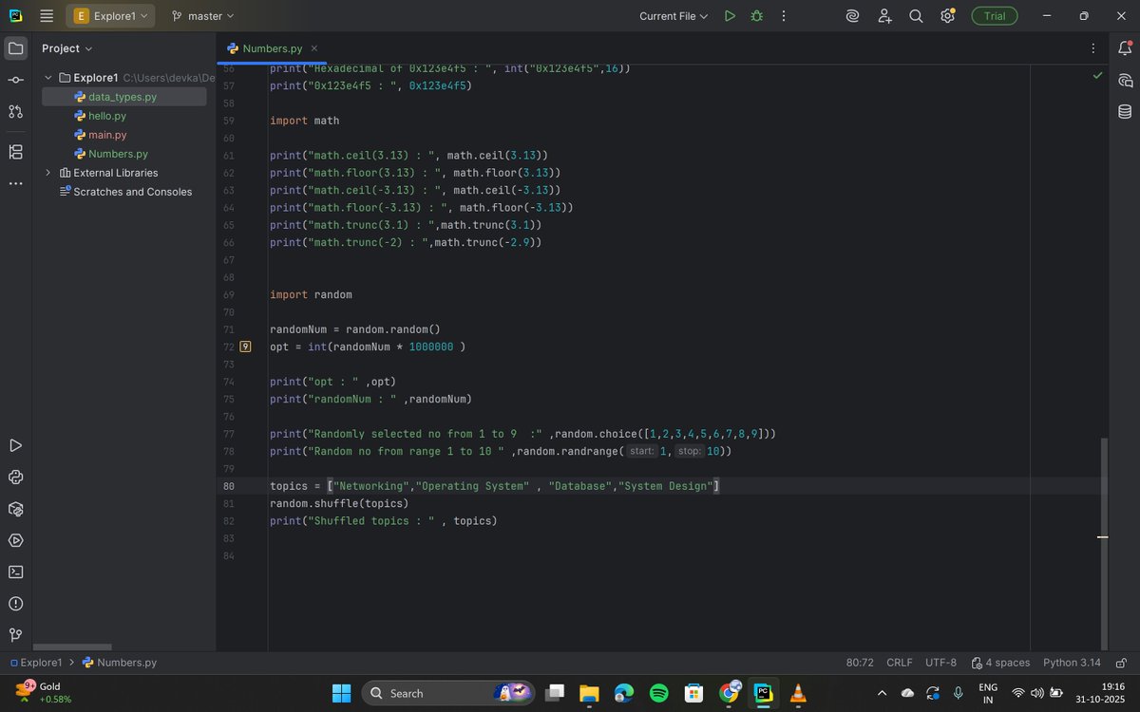Screen dimensions: 1140x712
Task: Open the Structure tool window icon
Action: [x=15, y=152]
